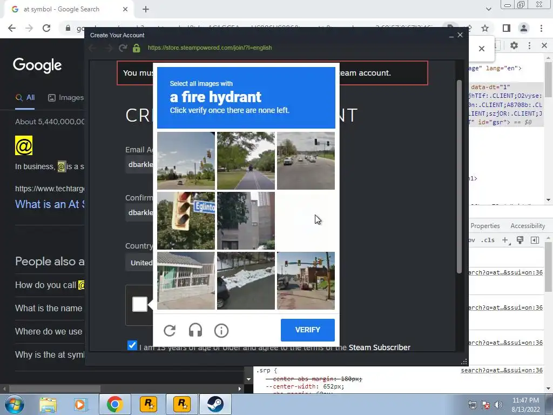Select captcha tile with tree-lined bike path

(x=246, y=160)
